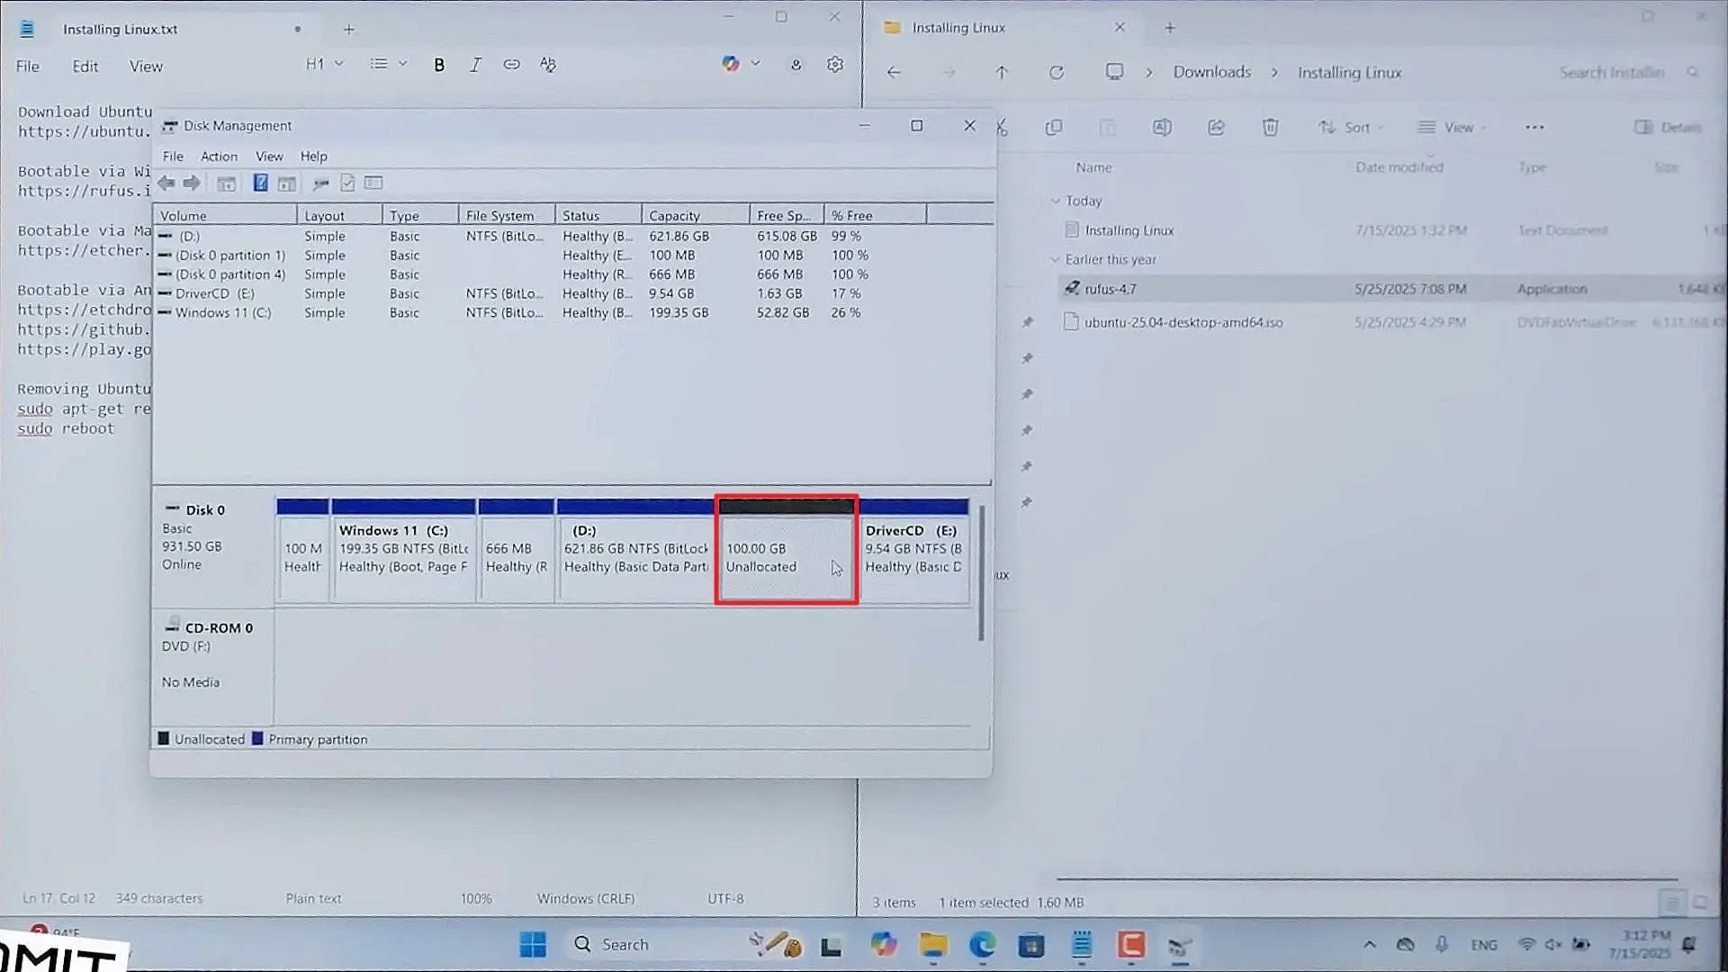Open the Action menu in Disk Management
The image size is (1728, 972).
coord(219,157)
